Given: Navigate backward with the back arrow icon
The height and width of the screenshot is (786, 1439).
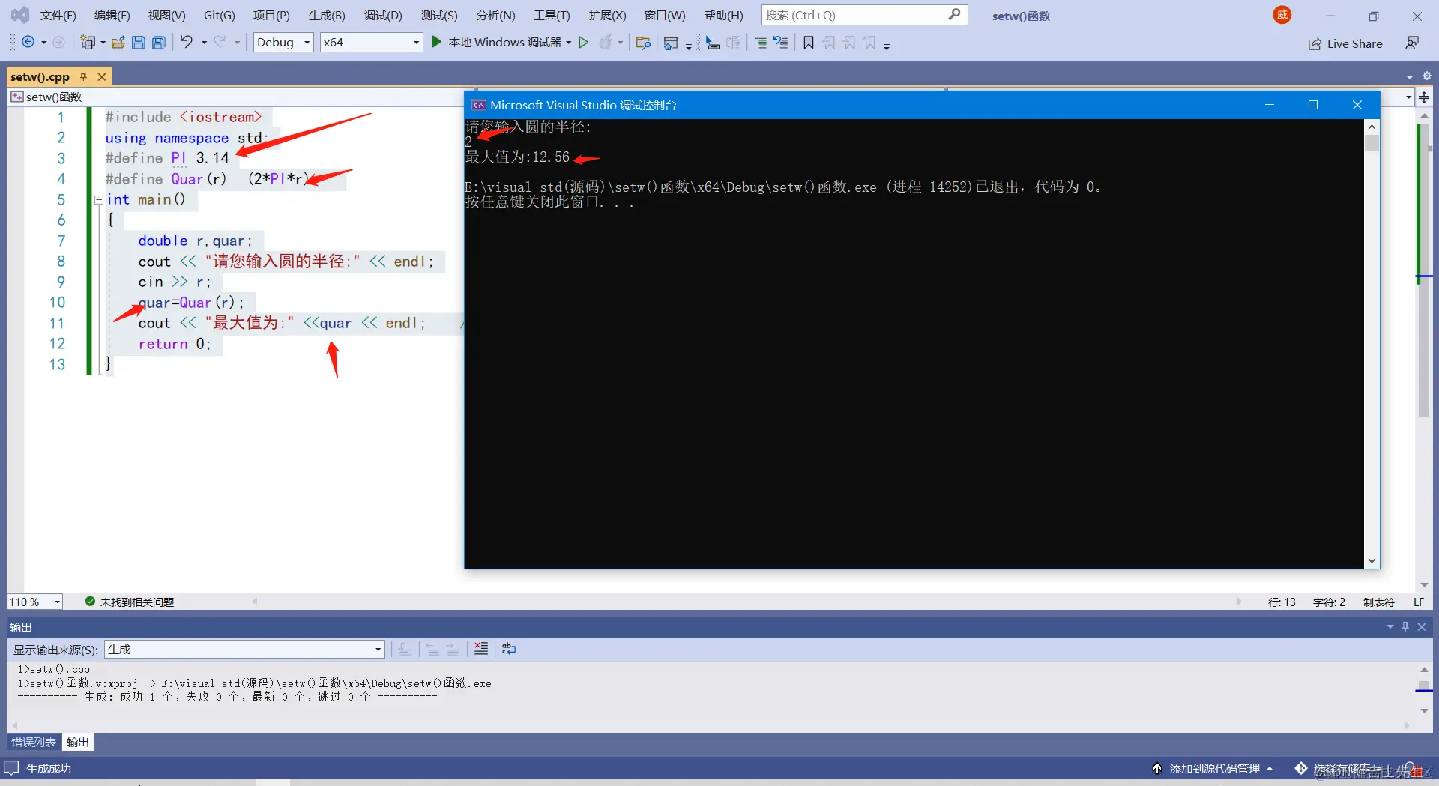Looking at the screenshot, I should pyautogui.click(x=28, y=43).
